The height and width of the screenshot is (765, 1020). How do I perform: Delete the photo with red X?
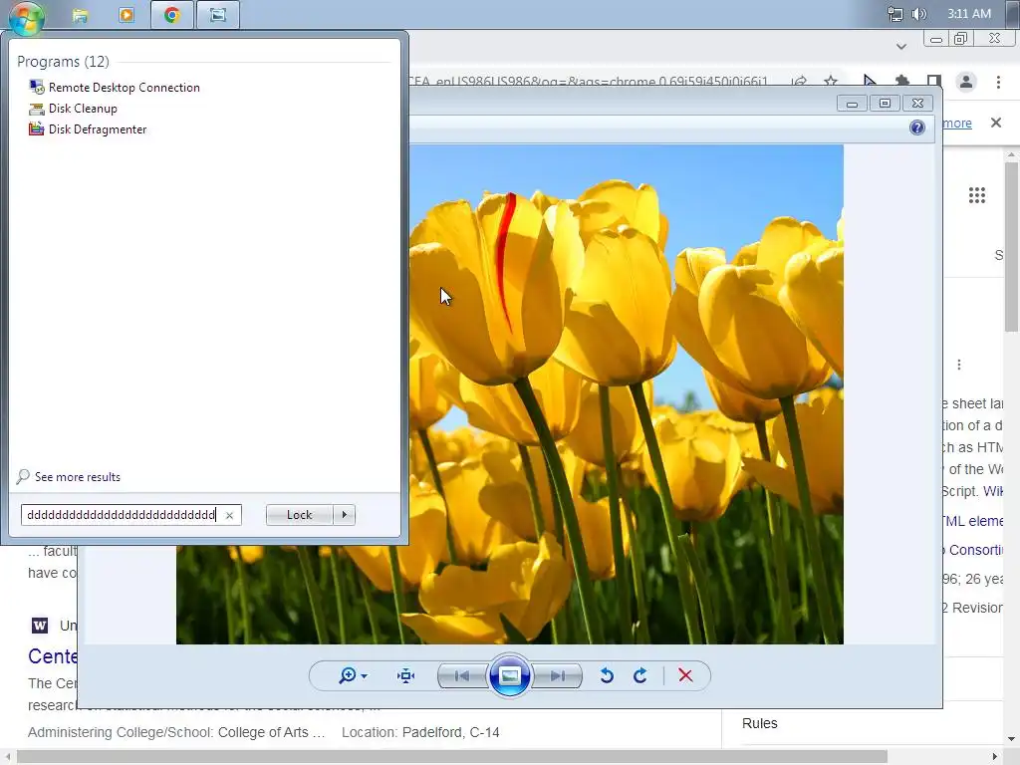point(685,676)
